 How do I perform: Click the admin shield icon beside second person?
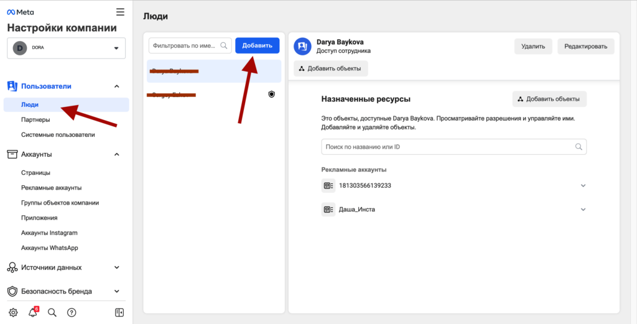271,95
